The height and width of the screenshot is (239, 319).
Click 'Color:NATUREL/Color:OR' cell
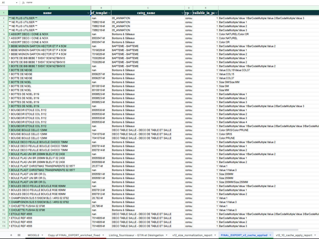click(269, 34)
